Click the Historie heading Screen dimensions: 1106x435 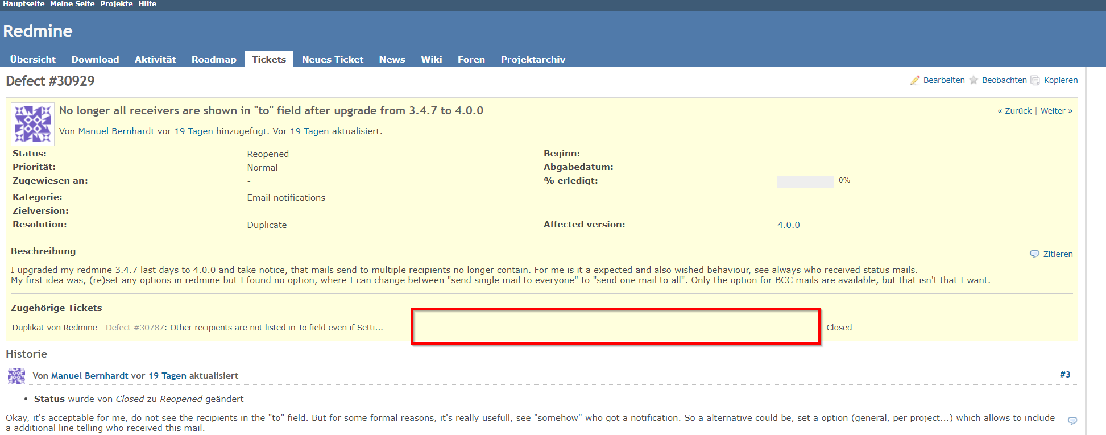(26, 354)
